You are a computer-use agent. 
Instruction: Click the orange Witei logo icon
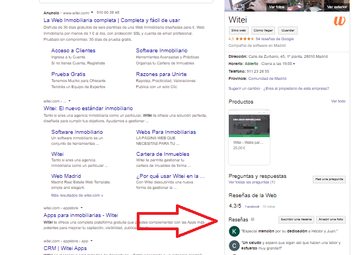point(340,21)
